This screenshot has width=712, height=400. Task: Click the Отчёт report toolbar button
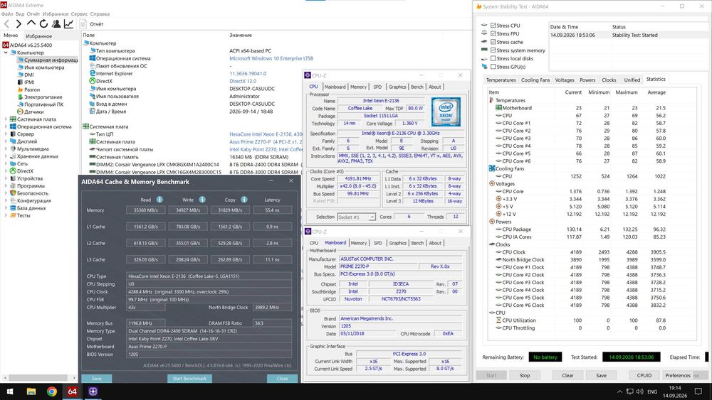tap(92, 24)
